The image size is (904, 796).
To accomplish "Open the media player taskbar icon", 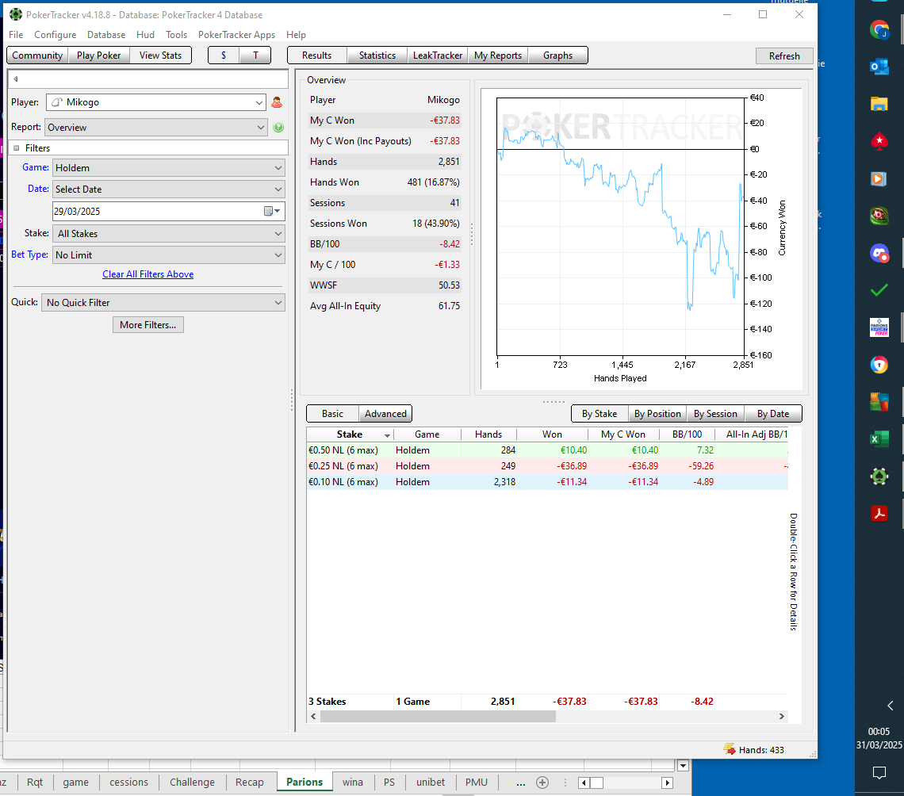I will pos(879,178).
